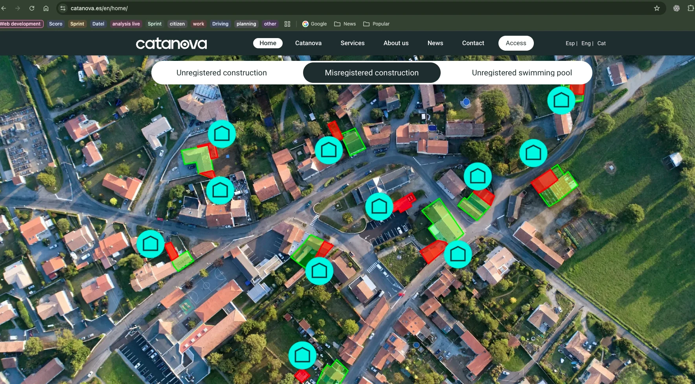Open the Driving bookmark group

point(220,24)
